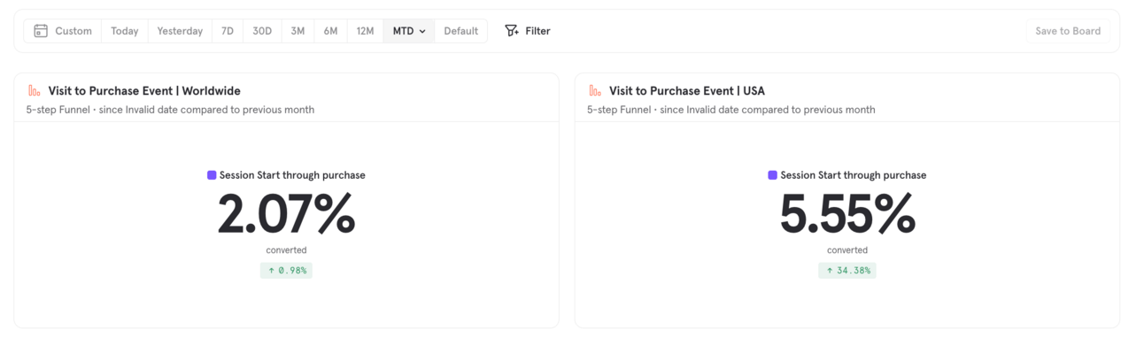Click funnel icon beside Worldwide report title

click(35, 90)
